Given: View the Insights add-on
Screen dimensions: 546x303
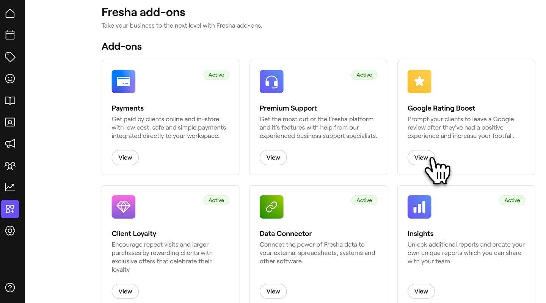Looking at the screenshot, I should [x=421, y=291].
